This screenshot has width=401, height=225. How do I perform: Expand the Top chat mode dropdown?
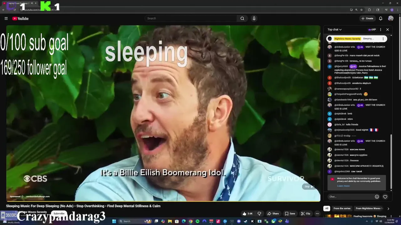335,30
